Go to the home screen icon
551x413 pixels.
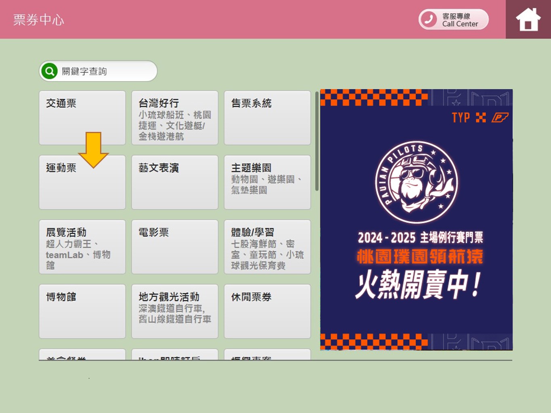point(528,19)
